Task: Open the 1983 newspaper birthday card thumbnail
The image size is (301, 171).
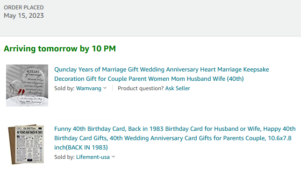Action: click(26, 144)
